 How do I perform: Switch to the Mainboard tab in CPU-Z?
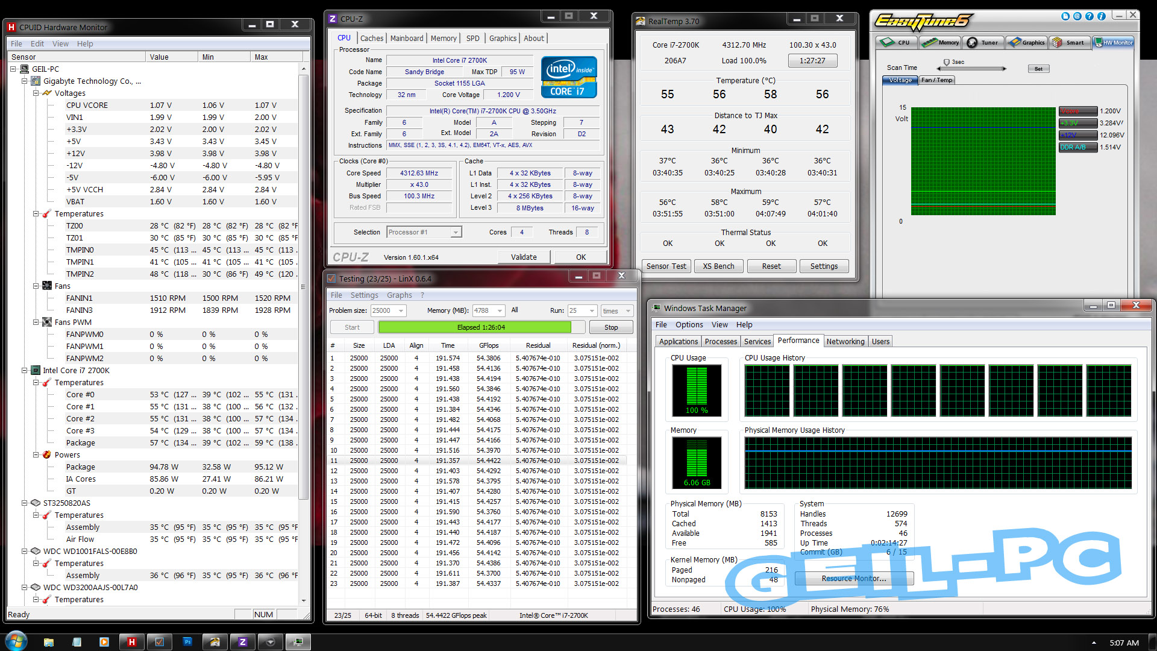pos(407,38)
